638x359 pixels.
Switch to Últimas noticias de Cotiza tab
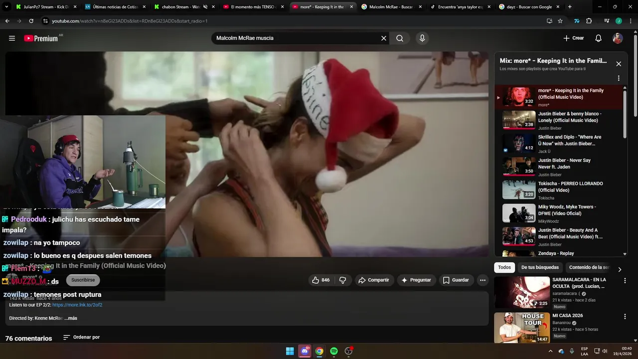point(114,7)
